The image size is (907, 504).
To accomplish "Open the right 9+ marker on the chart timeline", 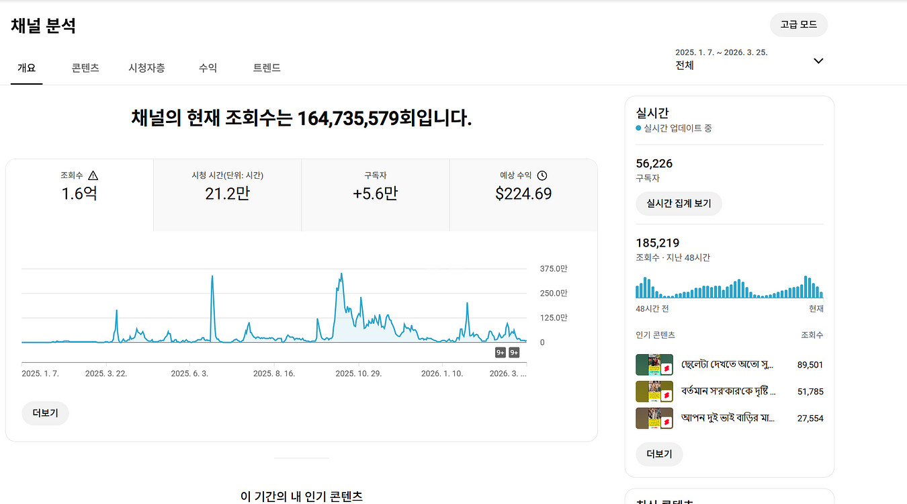I will [514, 353].
